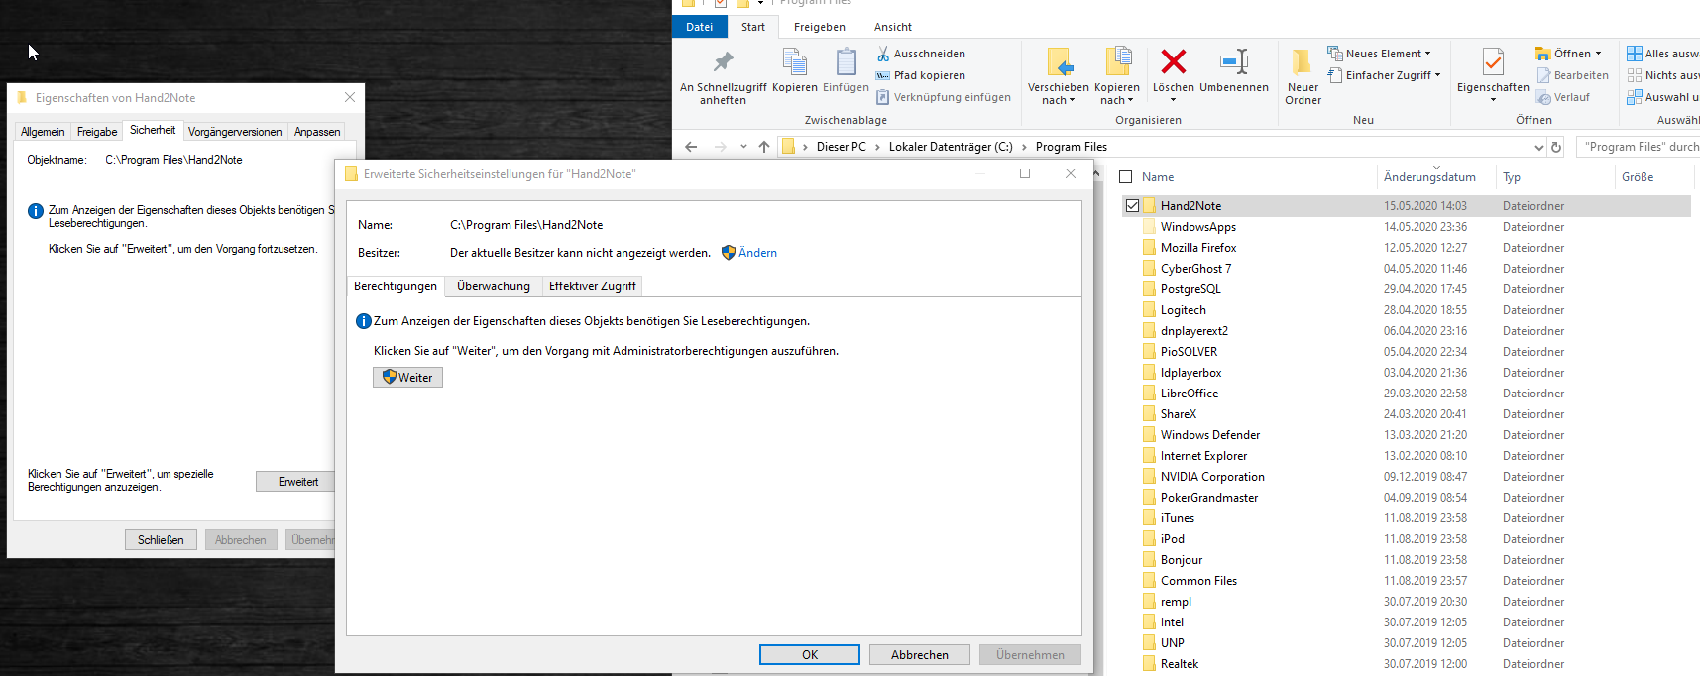
Task: Switch to the Ansicht ribbon tab
Action: point(893,27)
